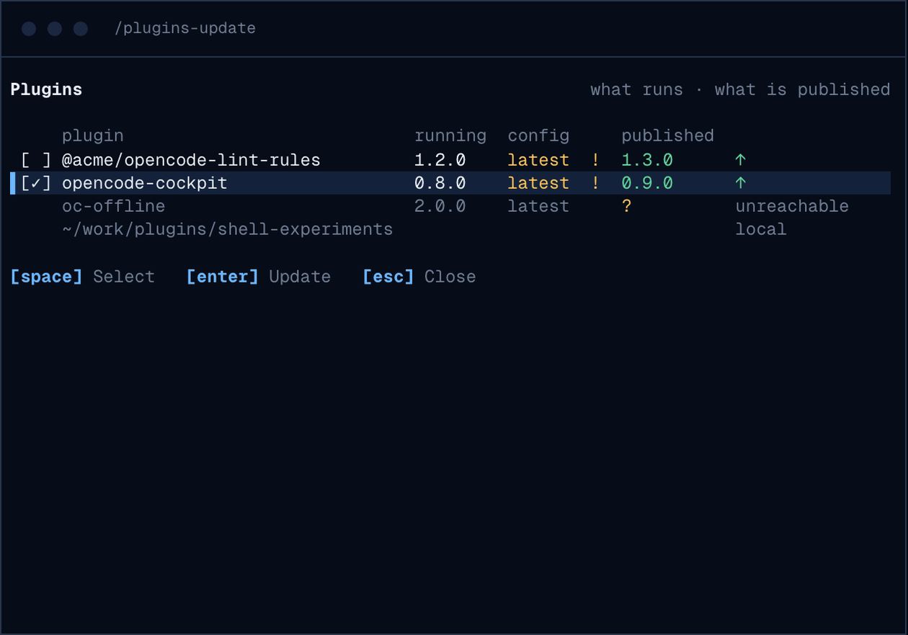Click published version 1.3.0
Image resolution: width=908 pixels, height=635 pixels.
pyautogui.click(x=648, y=160)
